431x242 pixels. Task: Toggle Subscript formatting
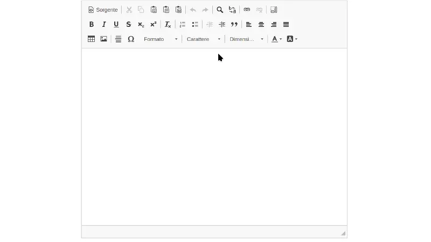tap(141, 24)
